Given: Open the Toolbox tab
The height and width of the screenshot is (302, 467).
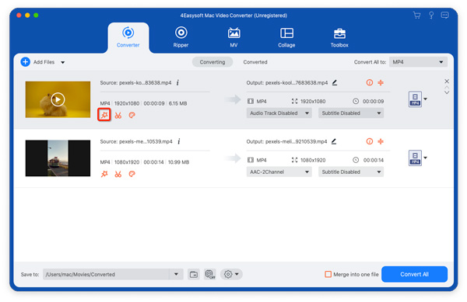Looking at the screenshot, I should point(339,37).
